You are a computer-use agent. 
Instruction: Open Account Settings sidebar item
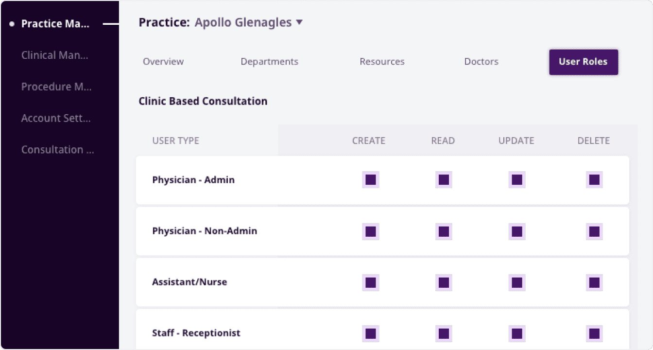pyautogui.click(x=56, y=118)
